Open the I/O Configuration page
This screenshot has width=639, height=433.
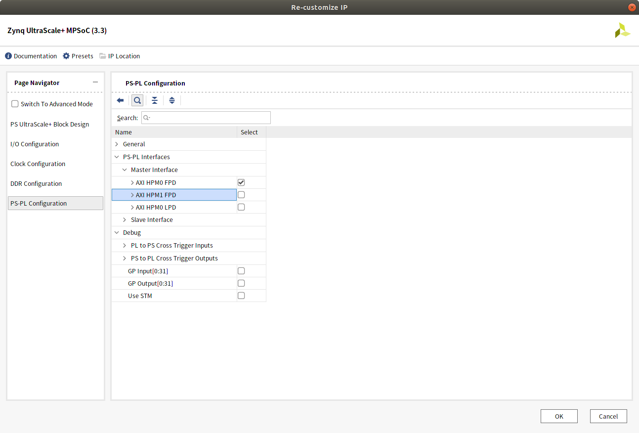(35, 144)
